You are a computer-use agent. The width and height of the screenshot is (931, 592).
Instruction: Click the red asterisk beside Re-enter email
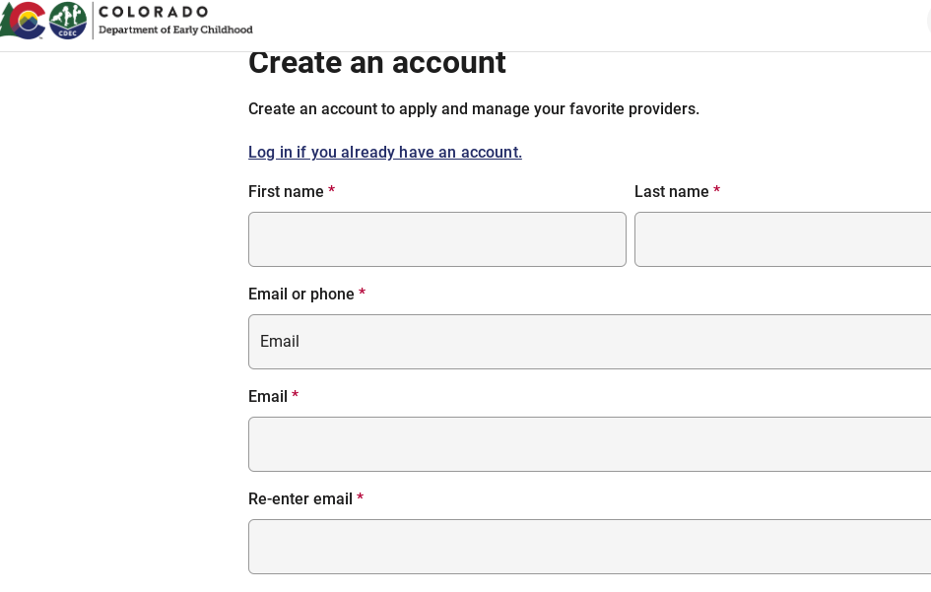[x=361, y=498]
